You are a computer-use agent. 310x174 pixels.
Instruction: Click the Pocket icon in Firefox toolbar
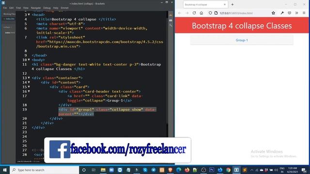290,13
